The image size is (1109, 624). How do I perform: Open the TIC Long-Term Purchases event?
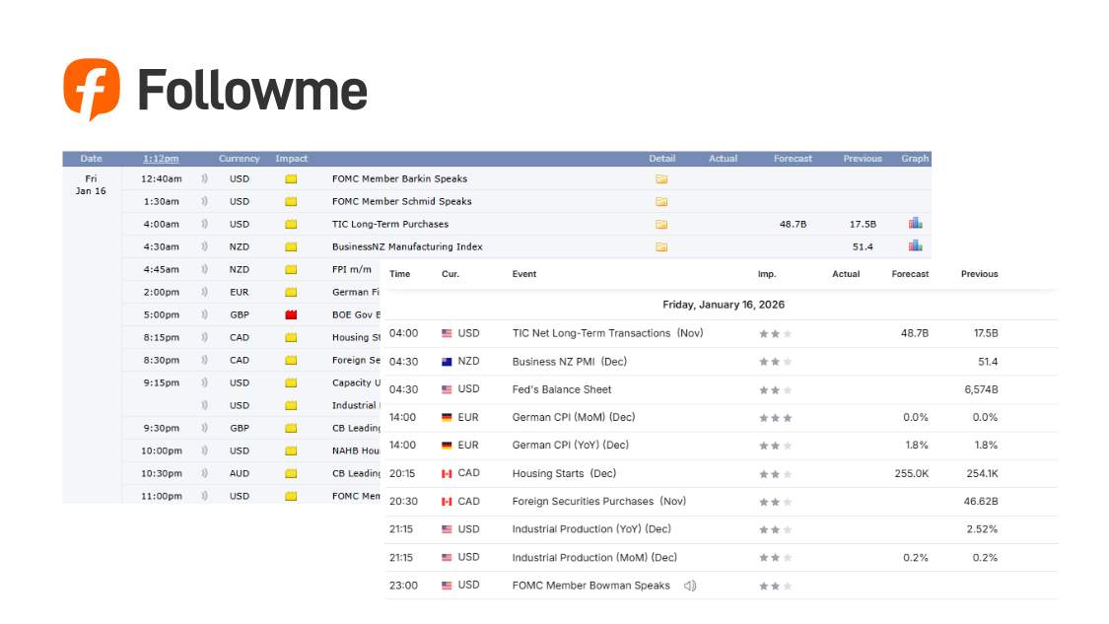390,225
